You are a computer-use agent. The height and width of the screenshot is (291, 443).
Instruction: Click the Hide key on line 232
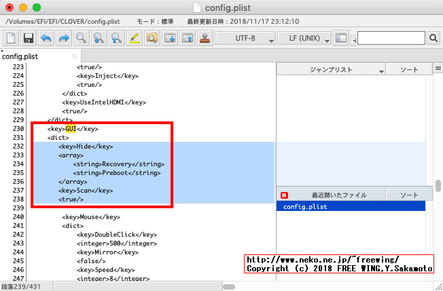pyautogui.click(x=84, y=147)
